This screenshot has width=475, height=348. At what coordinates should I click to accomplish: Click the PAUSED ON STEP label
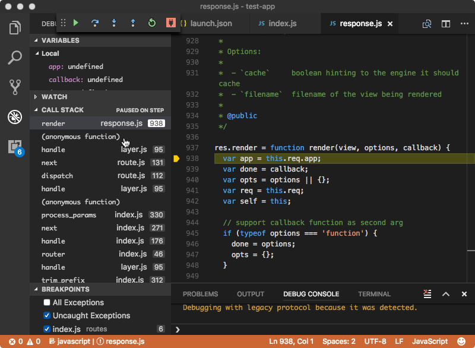pos(140,110)
